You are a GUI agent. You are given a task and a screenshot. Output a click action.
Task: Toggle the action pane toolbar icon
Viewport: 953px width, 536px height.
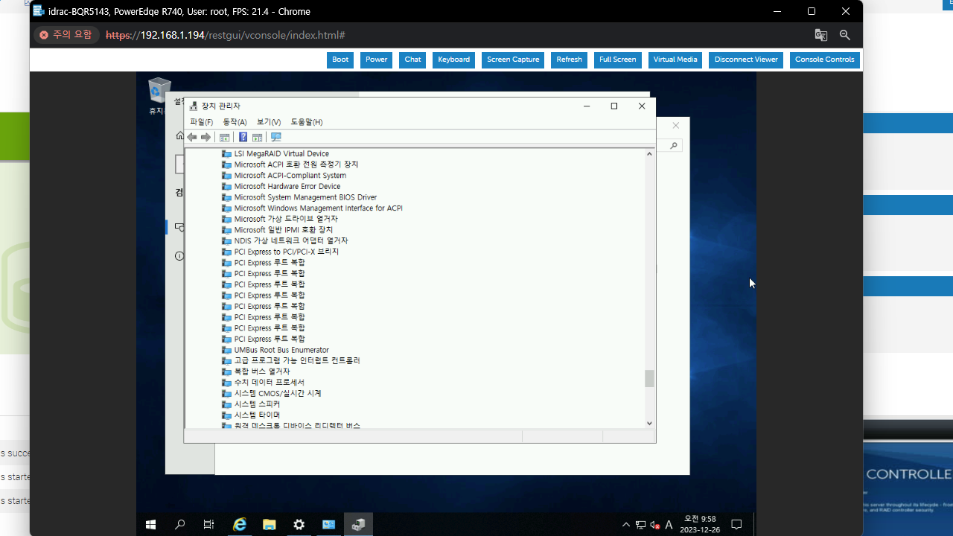point(257,137)
